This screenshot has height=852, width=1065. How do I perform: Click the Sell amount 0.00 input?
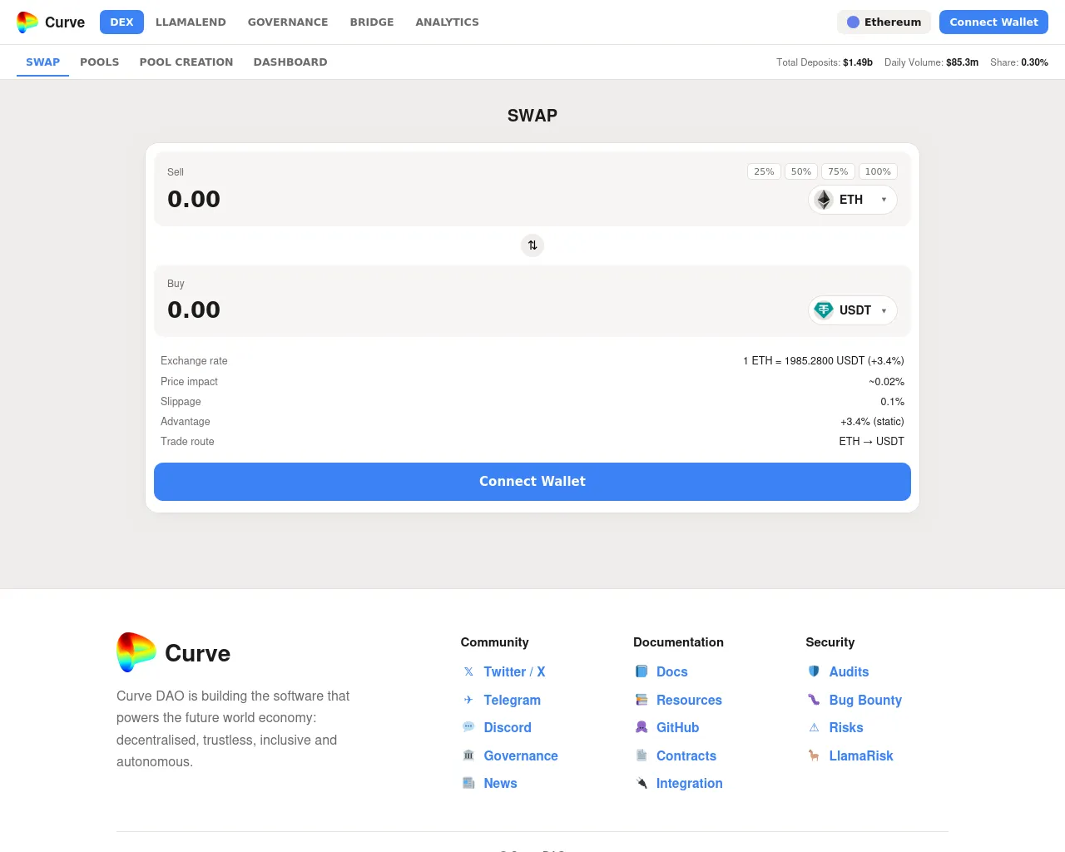point(194,199)
